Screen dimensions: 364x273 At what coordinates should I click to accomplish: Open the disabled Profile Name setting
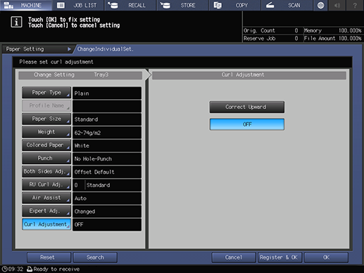click(46, 106)
